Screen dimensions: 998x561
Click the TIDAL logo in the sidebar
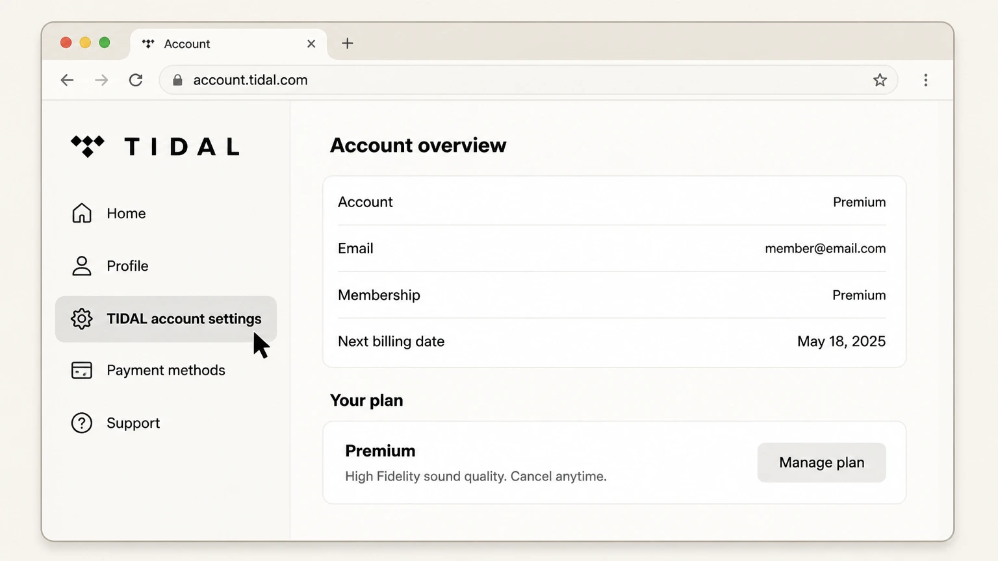155,146
